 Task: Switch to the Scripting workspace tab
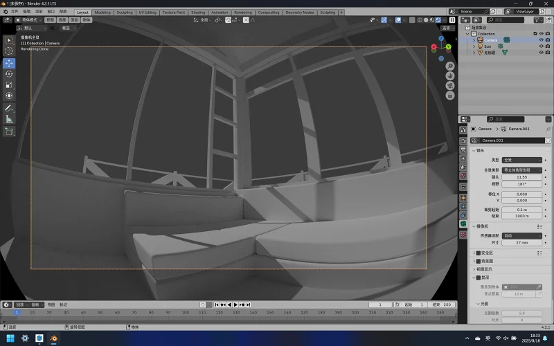(x=328, y=12)
